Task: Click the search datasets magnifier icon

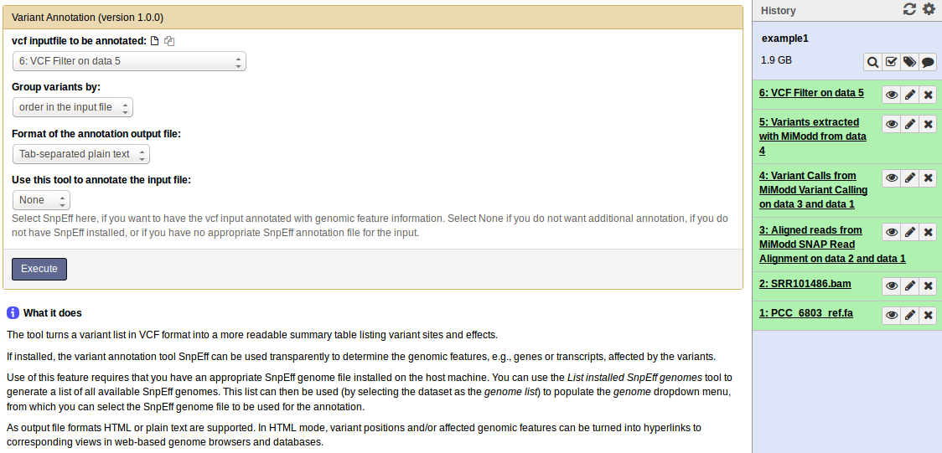Action: pos(873,62)
